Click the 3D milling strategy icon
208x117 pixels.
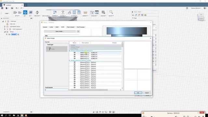click(x=31, y=12)
